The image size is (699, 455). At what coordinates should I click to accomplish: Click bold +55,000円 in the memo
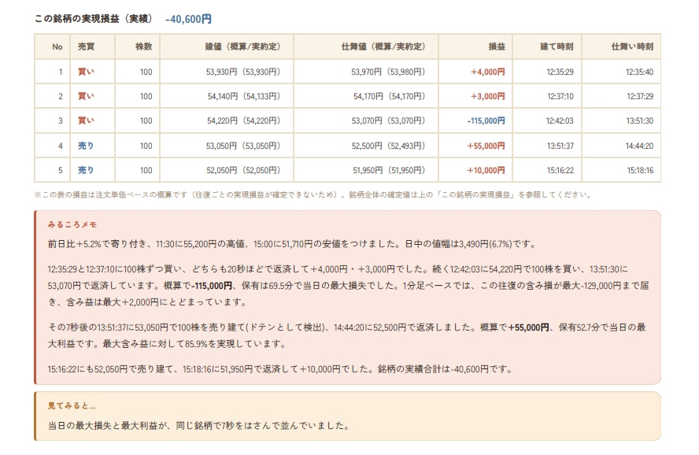tap(529, 327)
